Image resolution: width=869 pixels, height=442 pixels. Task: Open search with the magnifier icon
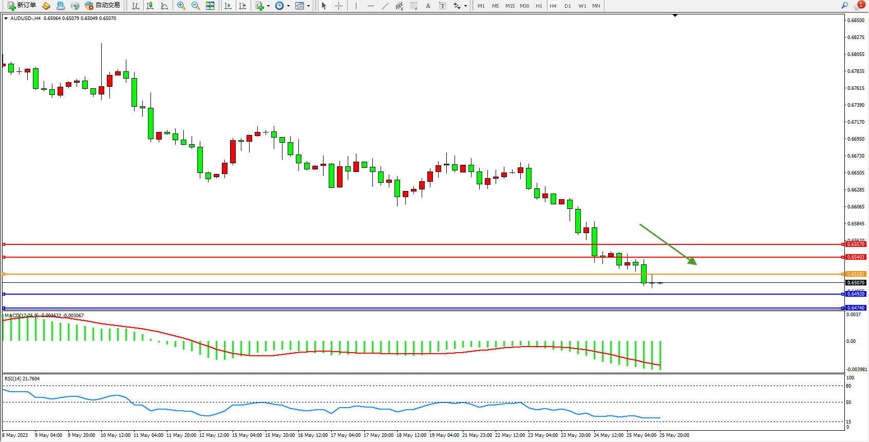[x=844, y=6]
